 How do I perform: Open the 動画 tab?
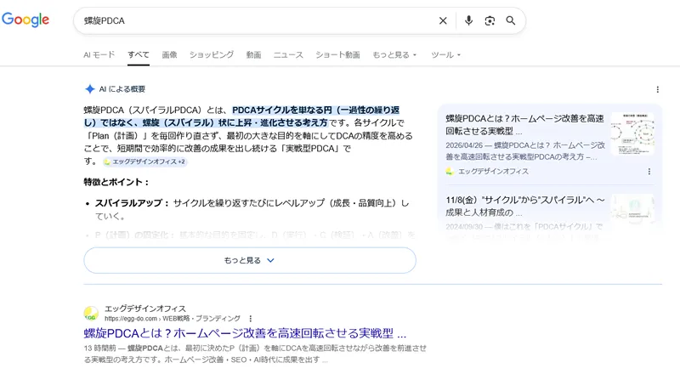[253, 54]
